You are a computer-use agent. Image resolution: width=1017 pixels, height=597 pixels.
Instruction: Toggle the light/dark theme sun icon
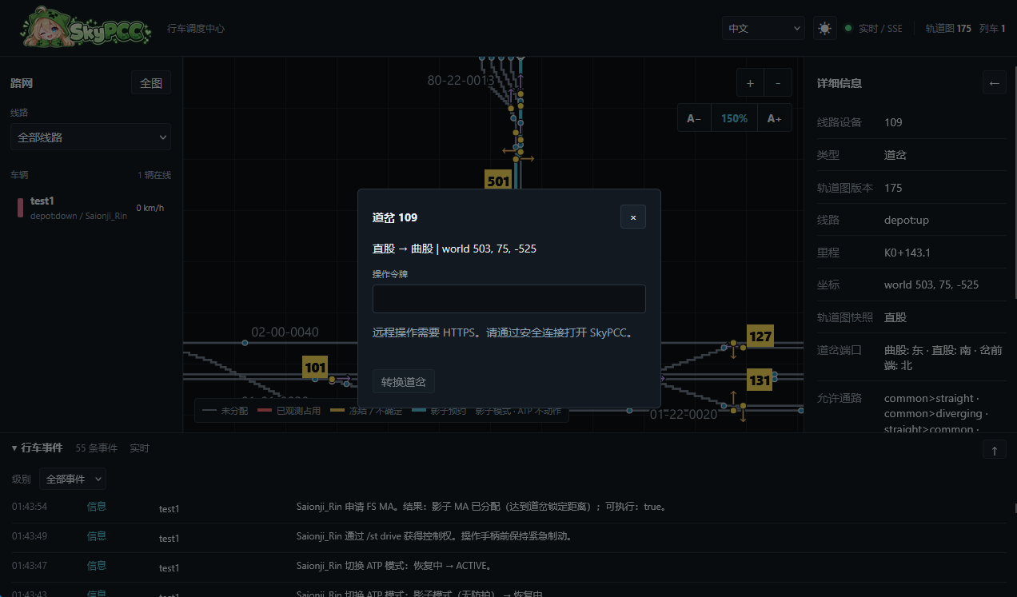[x=825, y=28]
